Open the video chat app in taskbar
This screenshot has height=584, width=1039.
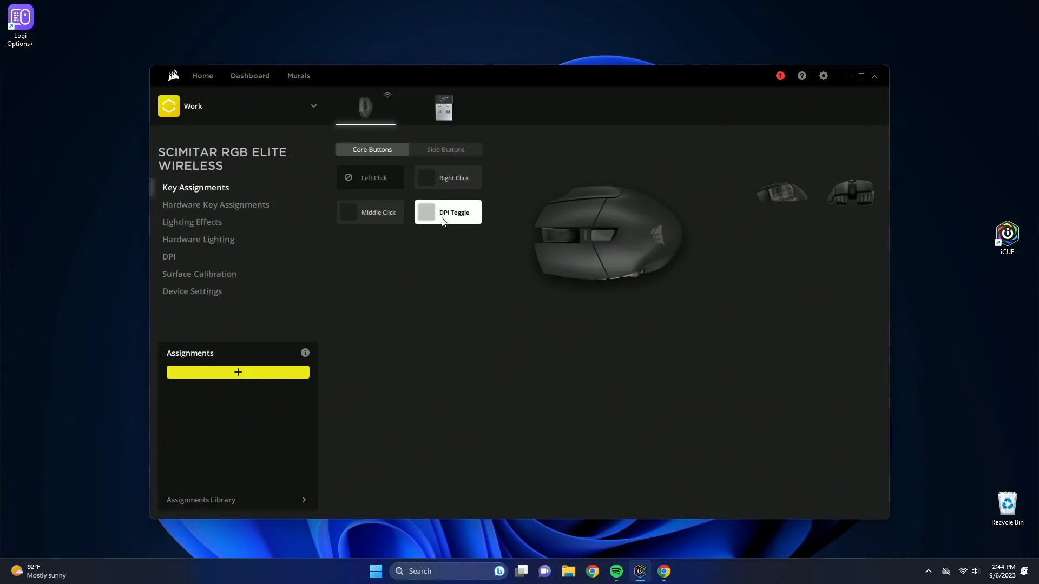544,571
